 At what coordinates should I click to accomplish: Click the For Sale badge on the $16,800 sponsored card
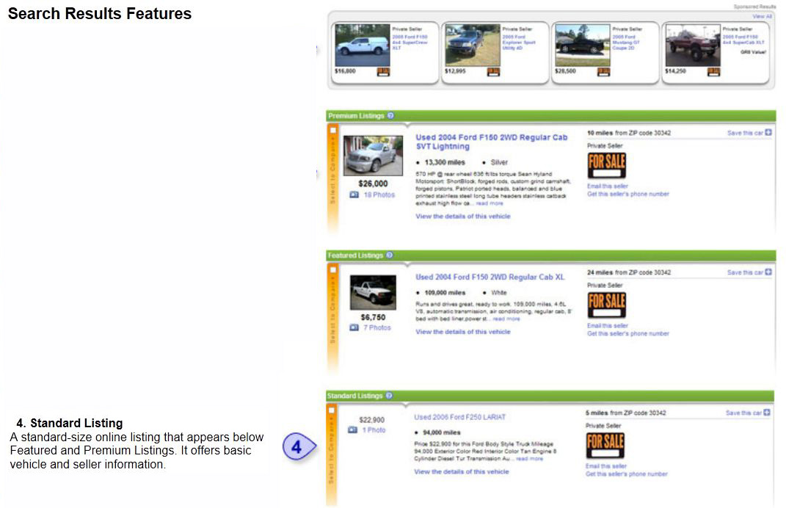pos(384,72)
